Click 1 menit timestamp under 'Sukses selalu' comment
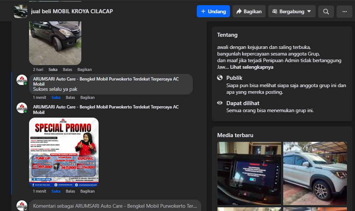Viewport: 355px width, 211px height. pos(39,97)
